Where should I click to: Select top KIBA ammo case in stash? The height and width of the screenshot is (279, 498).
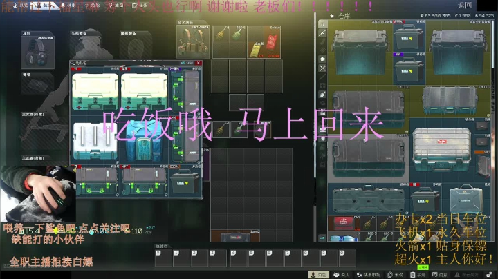(409, 37)
